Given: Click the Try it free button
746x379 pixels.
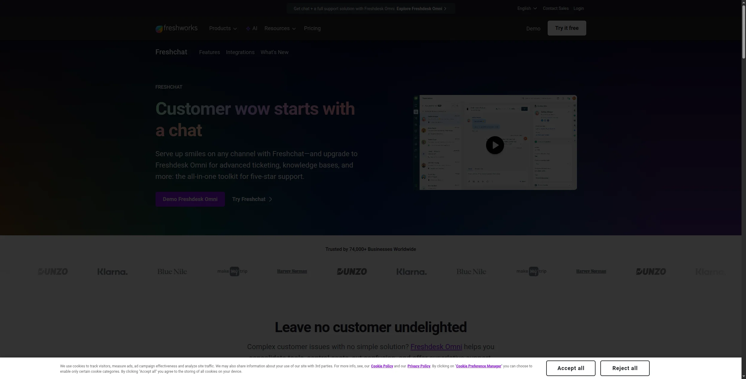Looking at the screenshot, I should (x=567, y=28).
